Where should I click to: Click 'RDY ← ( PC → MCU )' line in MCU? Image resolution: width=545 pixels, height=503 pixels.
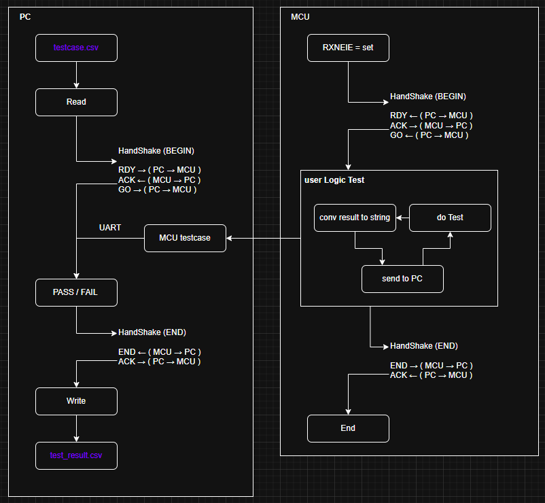(432, 116)
